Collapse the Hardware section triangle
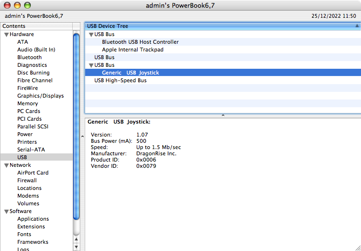 click(x=6, y=35)
